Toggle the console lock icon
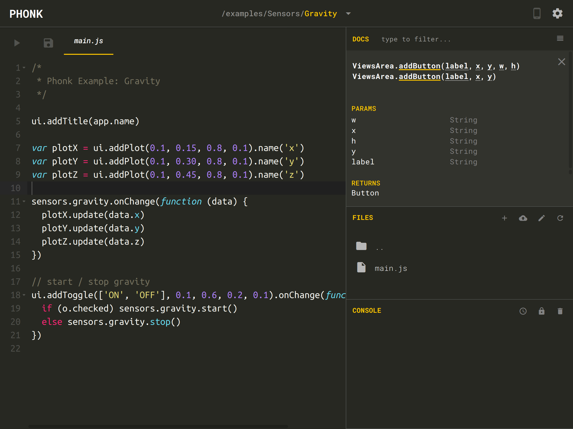Viewport: 573px width, 429px height. [x=541, y=311]
